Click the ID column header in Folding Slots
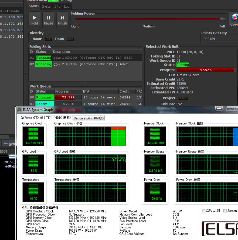This screenshot has width=238, height=240. pos(32,52)
